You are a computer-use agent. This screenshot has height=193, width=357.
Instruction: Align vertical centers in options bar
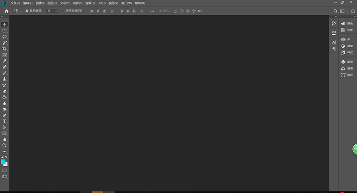click(128, 11)
